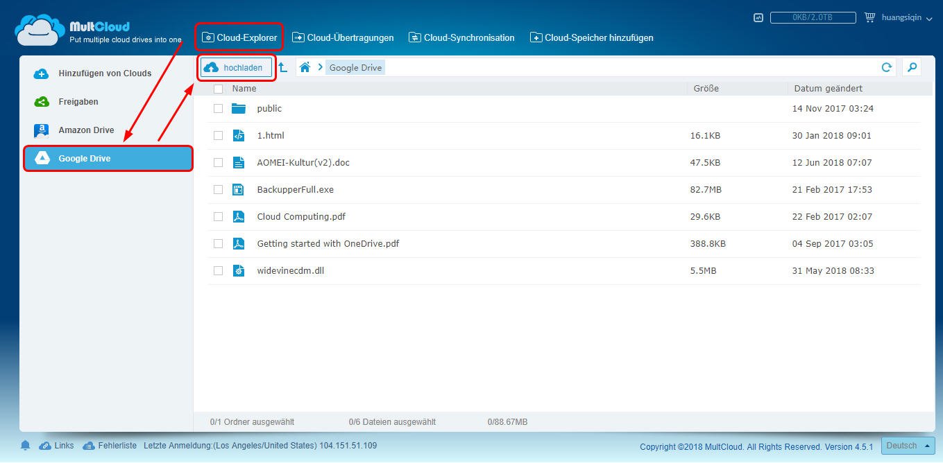
Task: Select checkbox for AOMEI-Kultur(v2).doc
Action: 218,162
